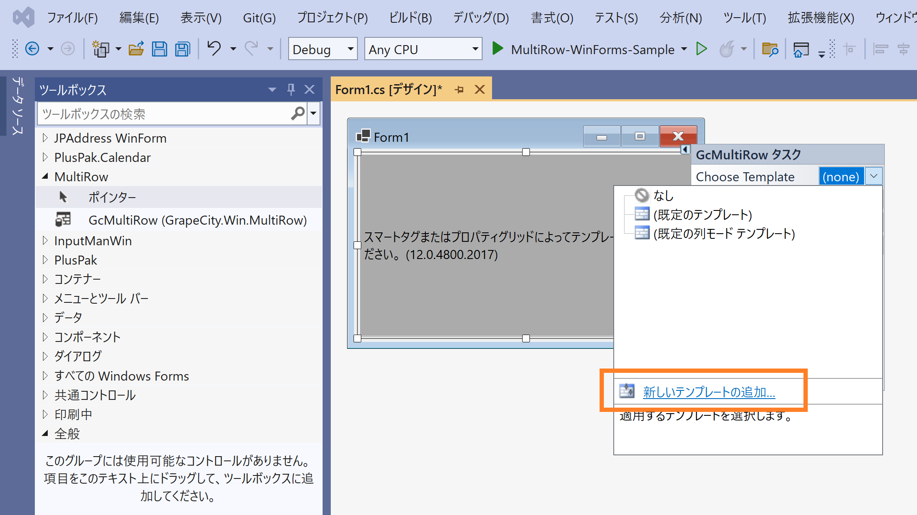Click the Redo icon
Screen dimensions: 917x515
click(252, 49)
